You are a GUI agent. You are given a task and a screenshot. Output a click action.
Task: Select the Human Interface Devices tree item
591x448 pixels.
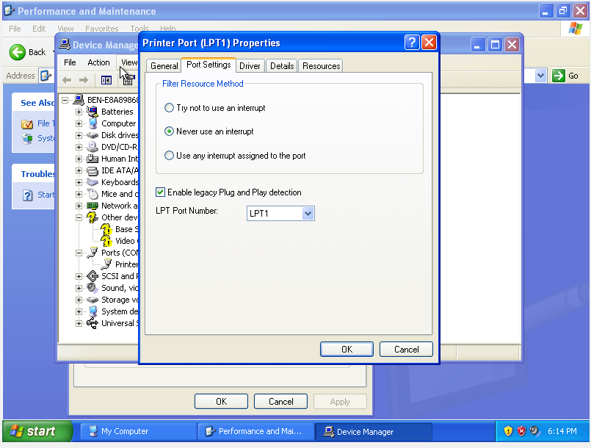[119, 159]
